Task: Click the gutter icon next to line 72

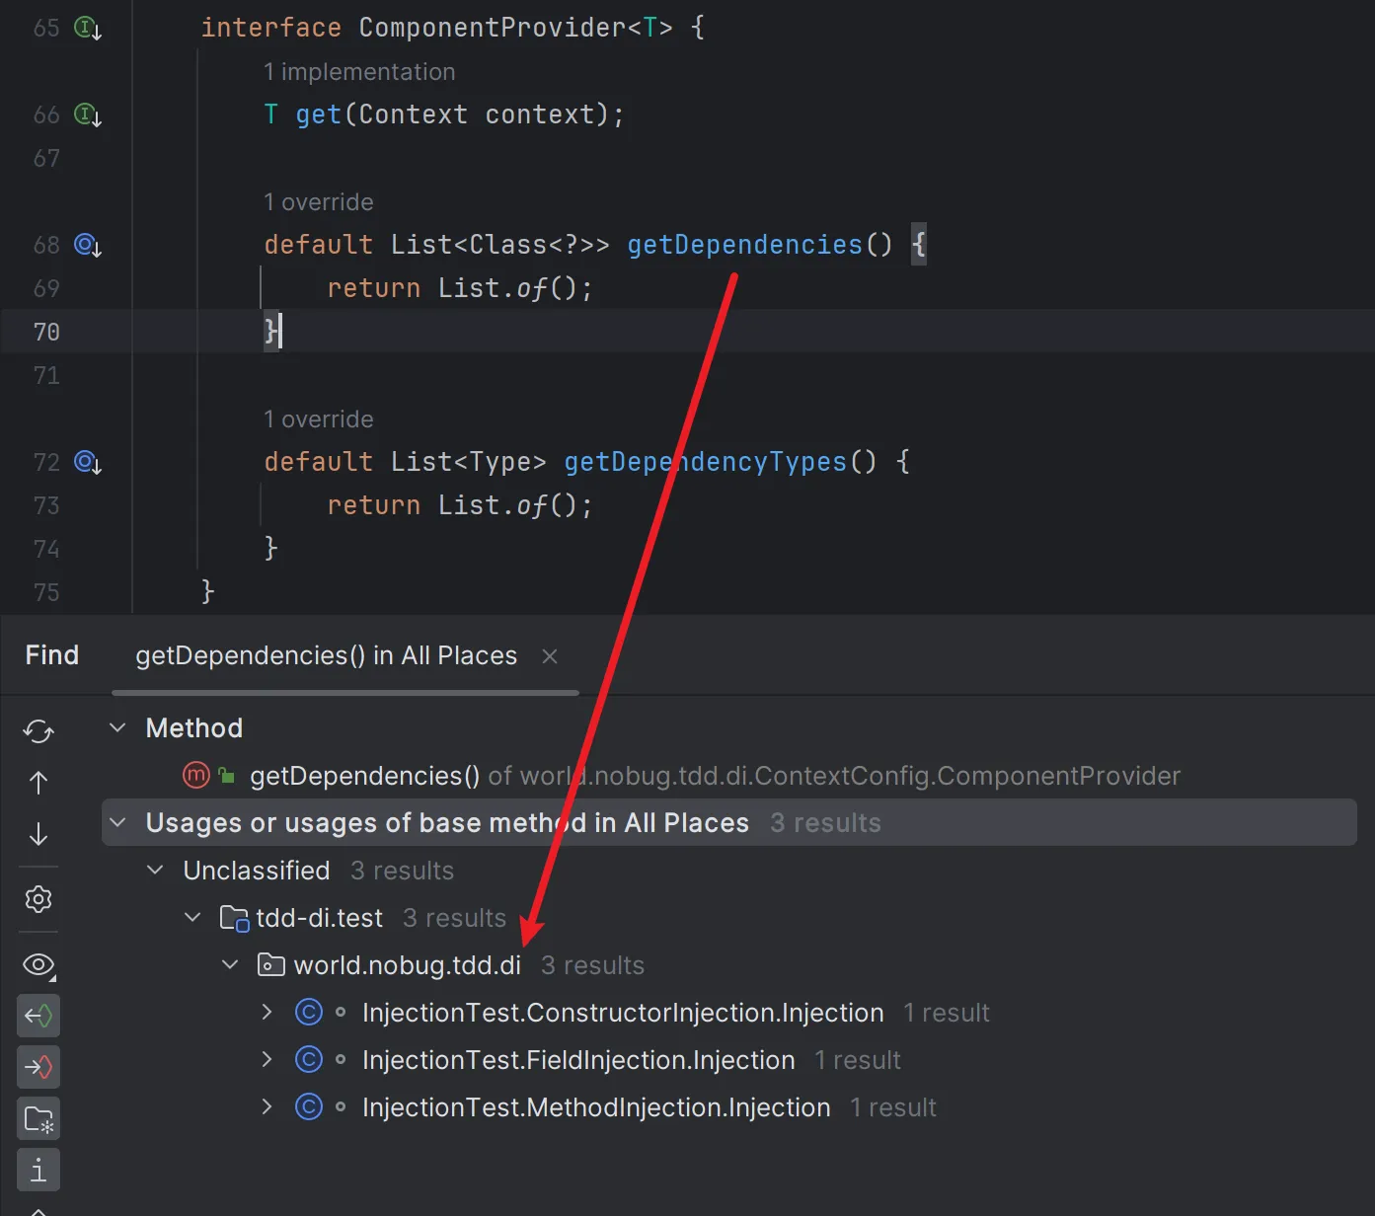Action: tap(88, 462)
